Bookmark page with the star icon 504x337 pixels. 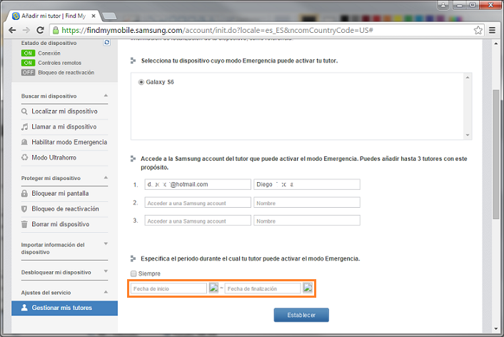[x=478, y=30]
